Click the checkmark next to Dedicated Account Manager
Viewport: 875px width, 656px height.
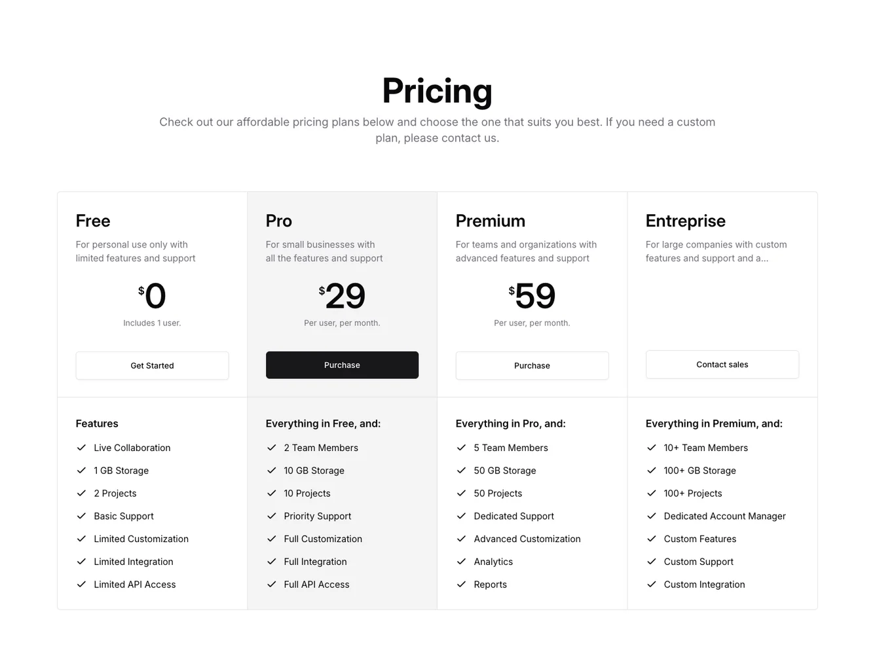click(x=652, y=516)
